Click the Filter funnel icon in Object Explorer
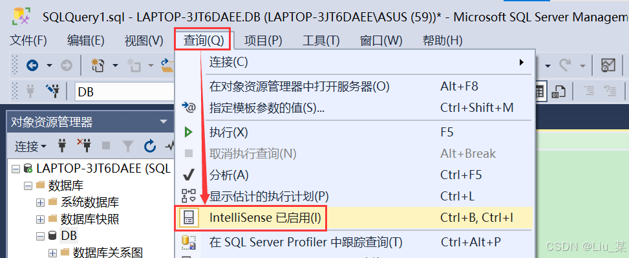Image resolution: width=629 pixels, height=258 pixels. 128,146
